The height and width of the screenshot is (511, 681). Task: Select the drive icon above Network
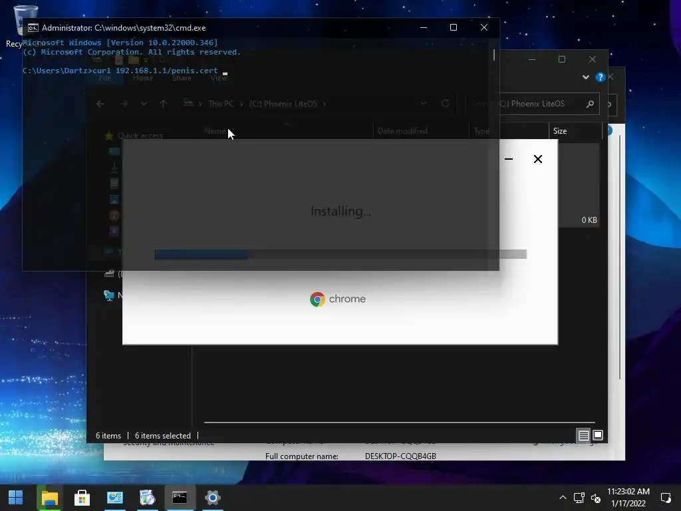point(109,273)
